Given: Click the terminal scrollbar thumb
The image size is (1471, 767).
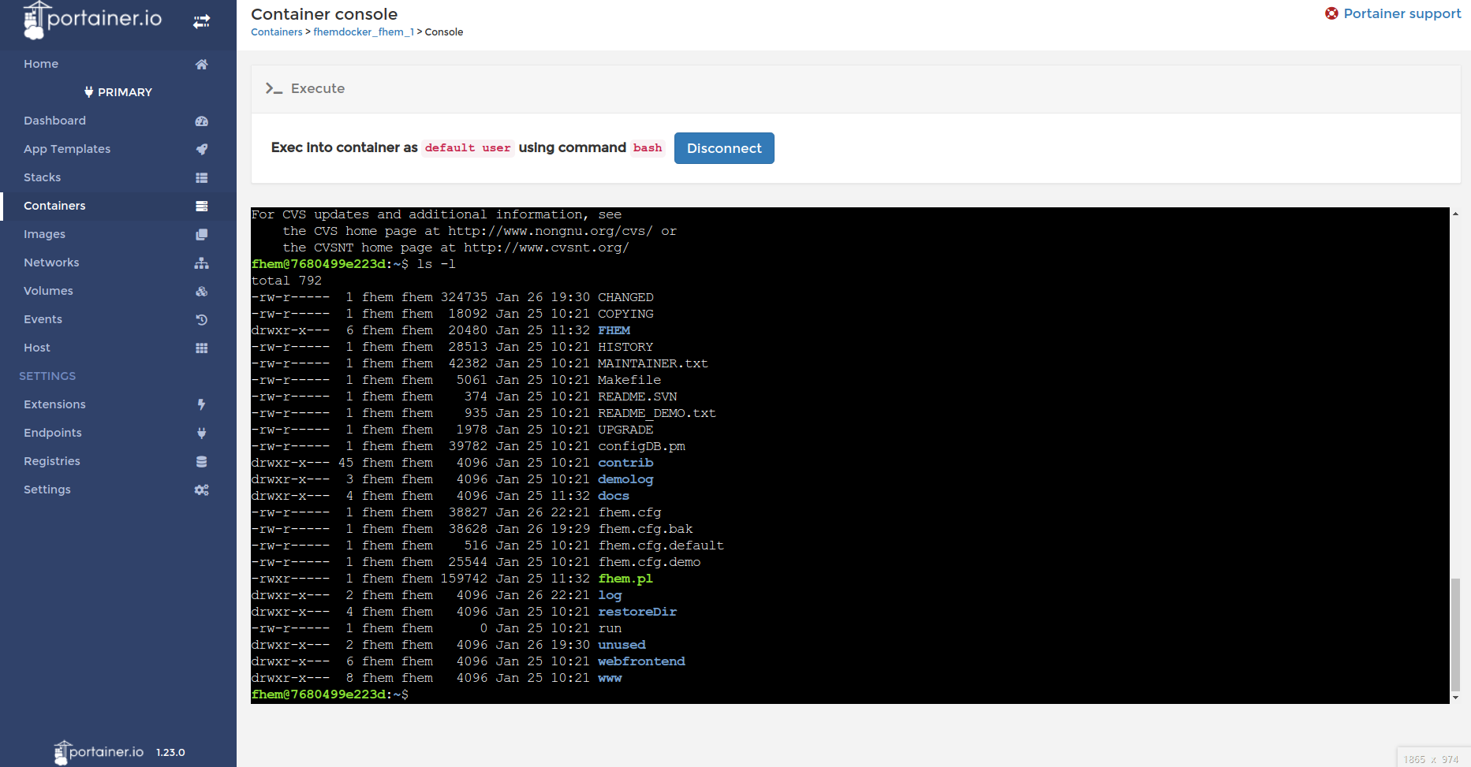Looking at the screenshot, I should pos(1455,635).
